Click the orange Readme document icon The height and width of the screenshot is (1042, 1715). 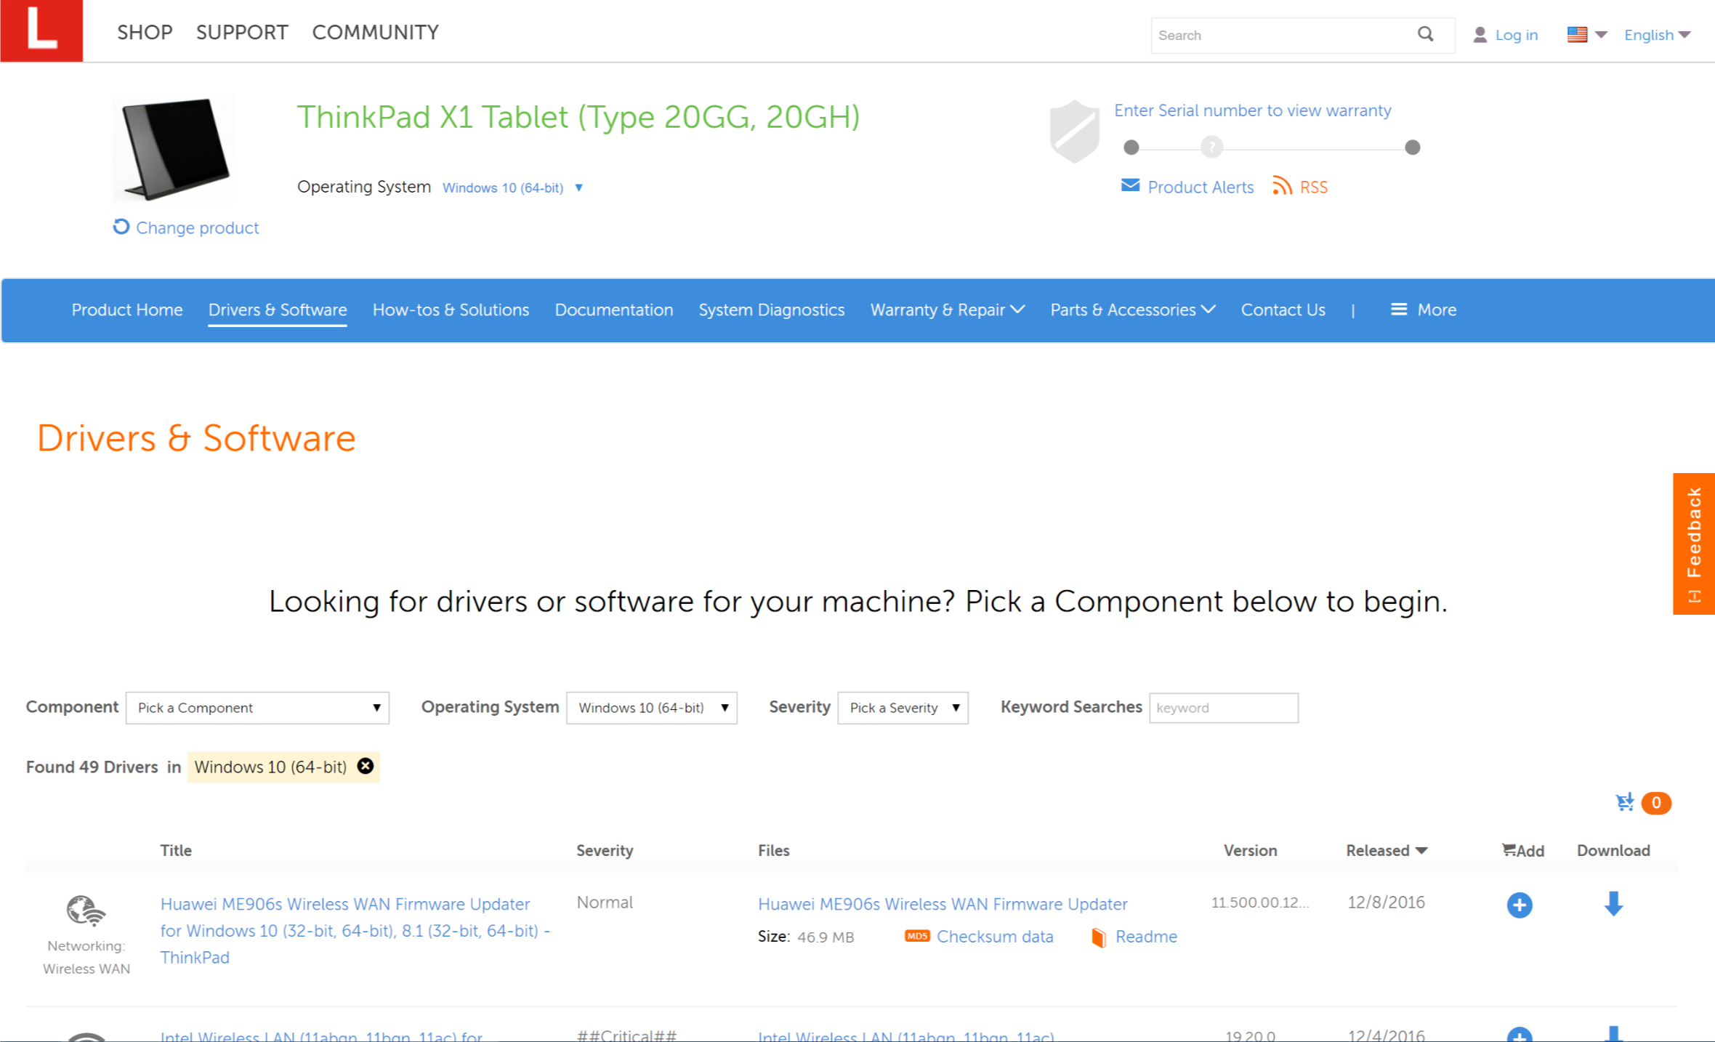pos(1099,937)
